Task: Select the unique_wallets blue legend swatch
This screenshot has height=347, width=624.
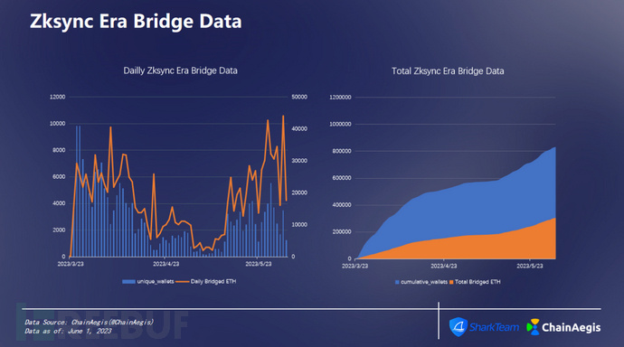Action: pos(128,282)
